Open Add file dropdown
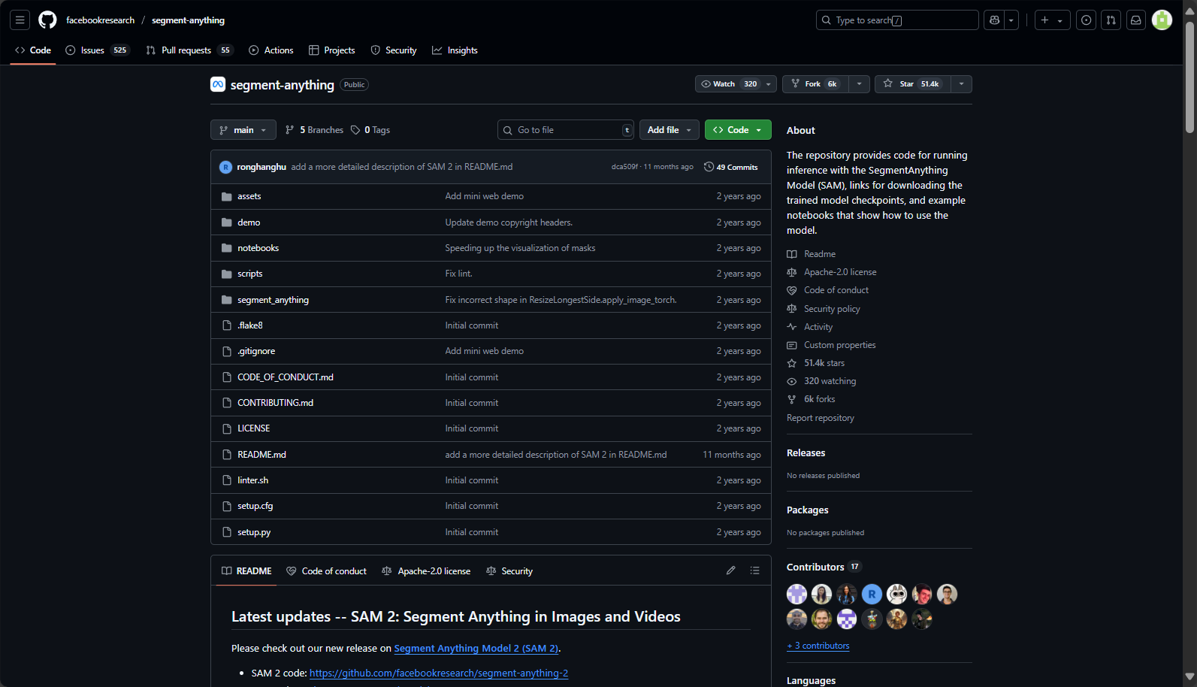The height and width of the screenshot is (687, 1197). point(669,130)
